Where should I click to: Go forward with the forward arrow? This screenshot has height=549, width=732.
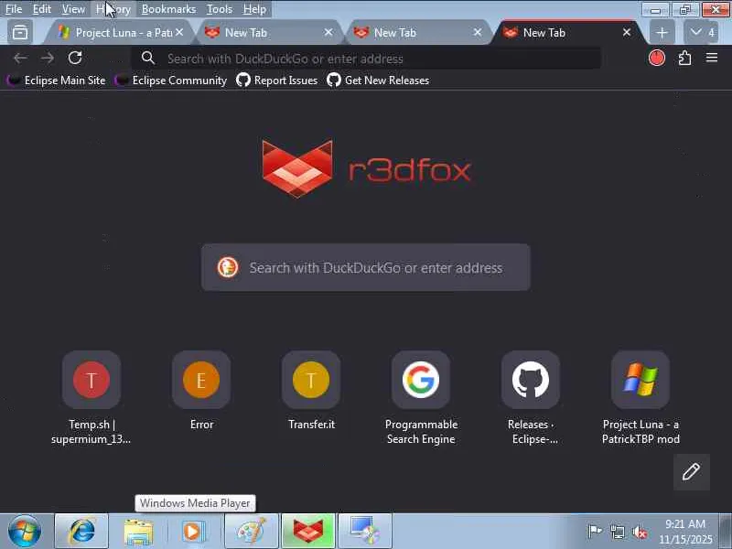48,59
